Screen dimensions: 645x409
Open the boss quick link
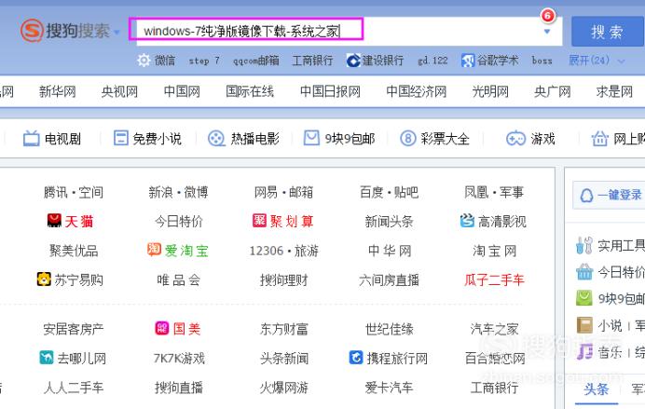point(542,61)
